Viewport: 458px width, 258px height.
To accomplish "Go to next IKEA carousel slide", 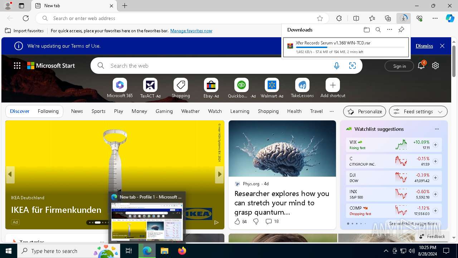I will pyautogui.click(x=220, y=174).
